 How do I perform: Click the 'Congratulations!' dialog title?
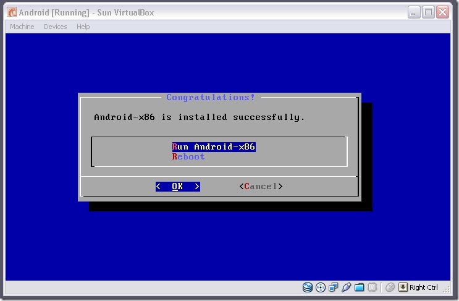pos(211,97)
